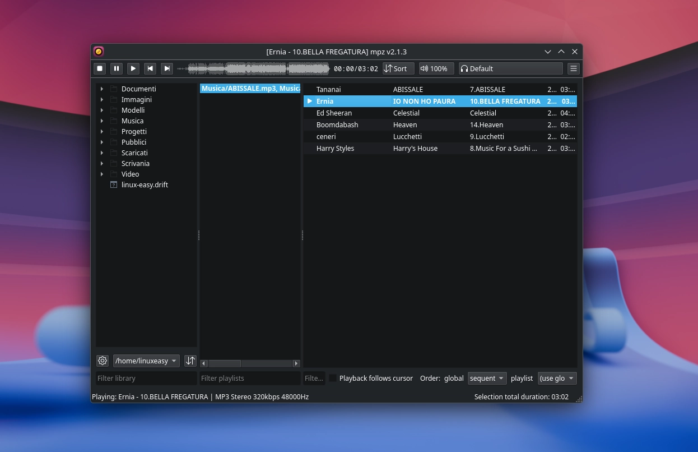Open global order sequent dropdown
Image resolution: width=698 pixels, height=452 pixels.
point(487,378)
